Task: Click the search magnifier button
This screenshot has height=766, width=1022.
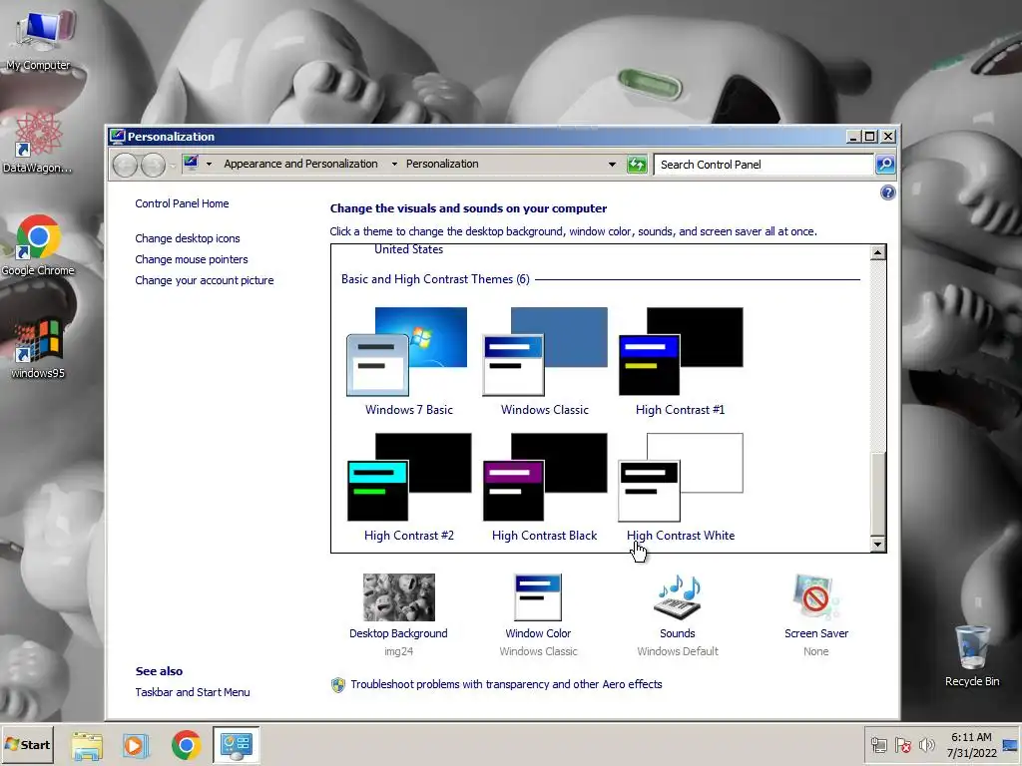Action: coord(884,165)
